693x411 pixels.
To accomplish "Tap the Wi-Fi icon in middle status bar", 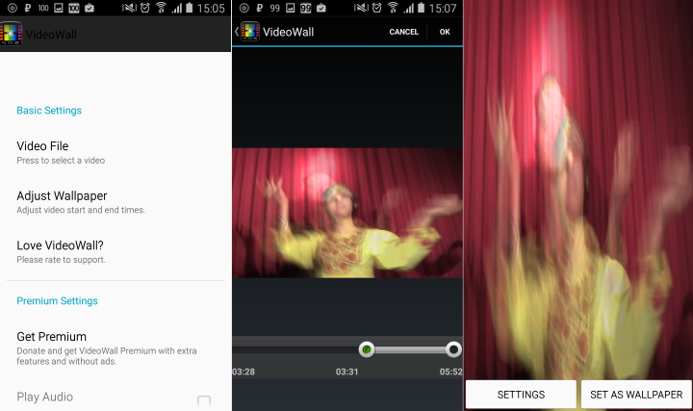I will click(393, 8).
